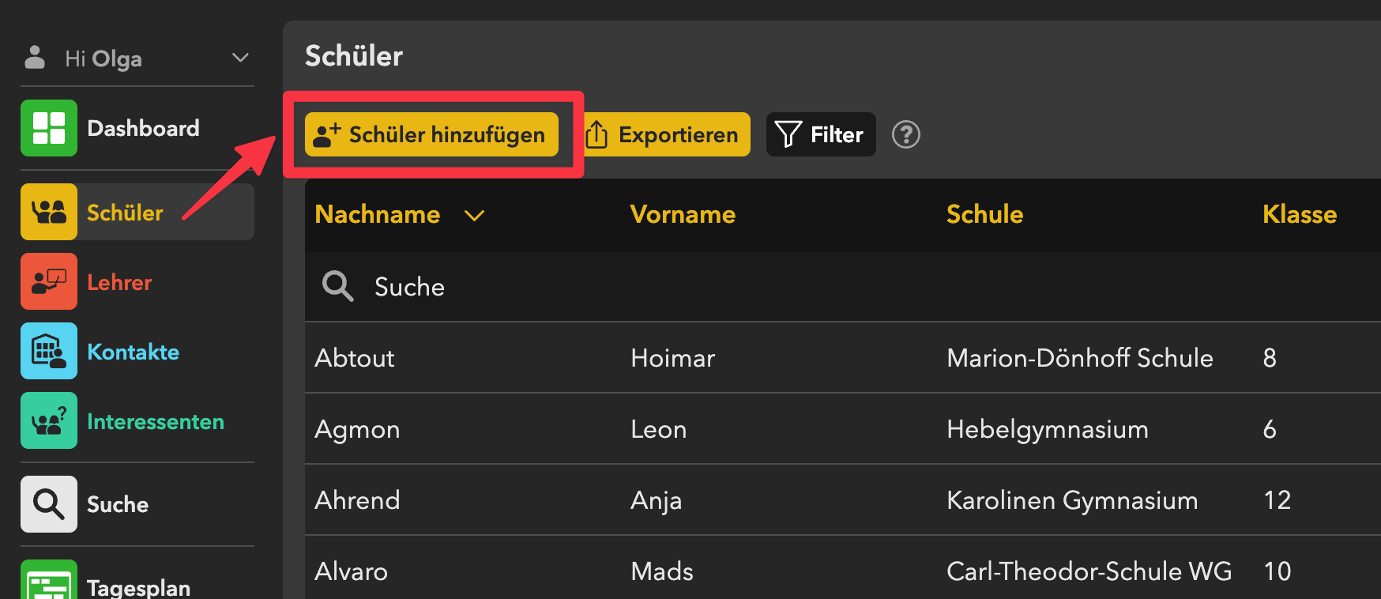Viewport: 1381px width, 599px height.
Task: Toggle Nachname sort order chevron
Action: (474, 215)
